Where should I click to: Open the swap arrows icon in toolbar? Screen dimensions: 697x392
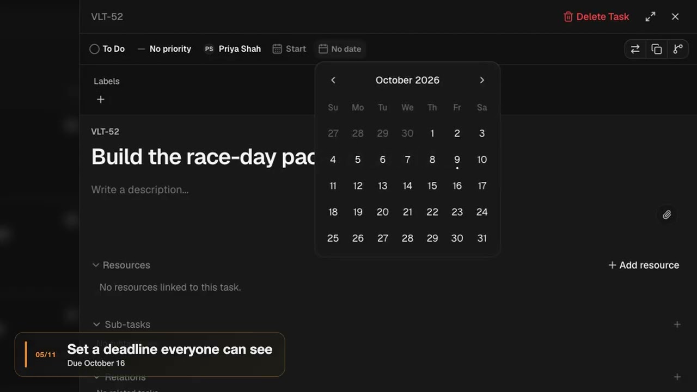tap(635, 49)
